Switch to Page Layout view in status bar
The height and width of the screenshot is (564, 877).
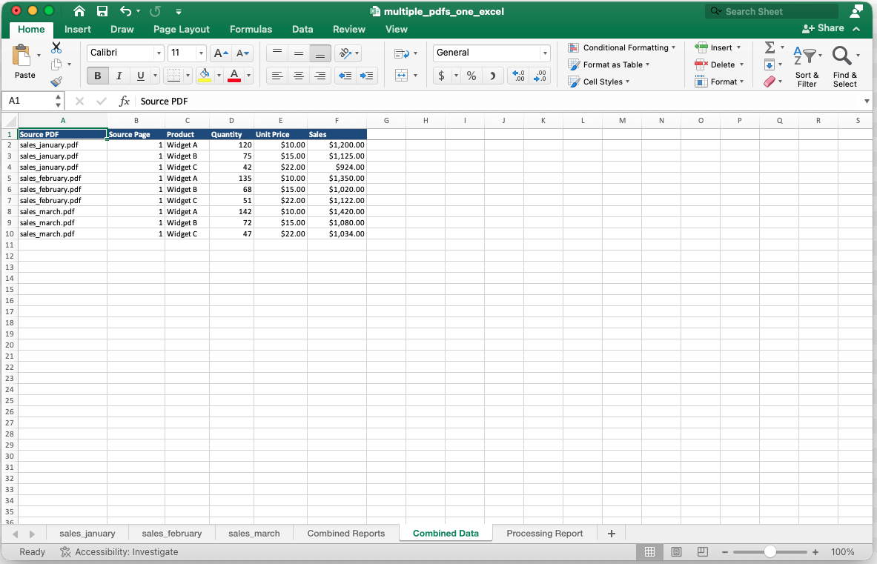pos(676,551)
